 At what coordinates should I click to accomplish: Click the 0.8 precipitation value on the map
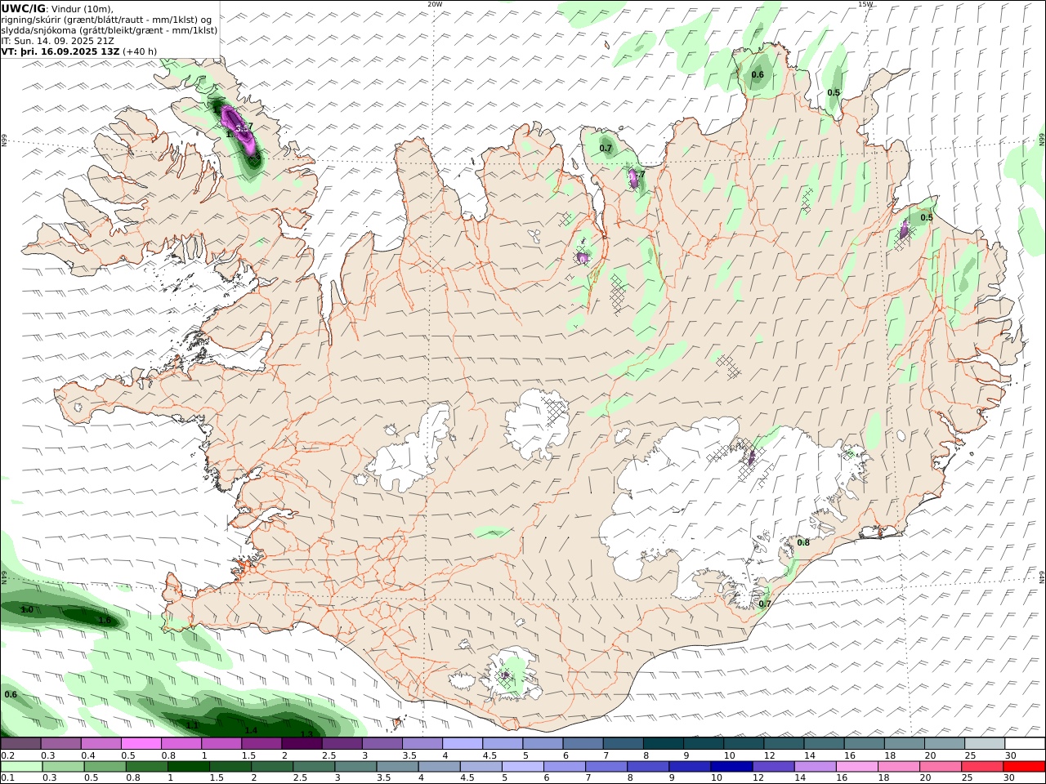[x=803, y=542]
